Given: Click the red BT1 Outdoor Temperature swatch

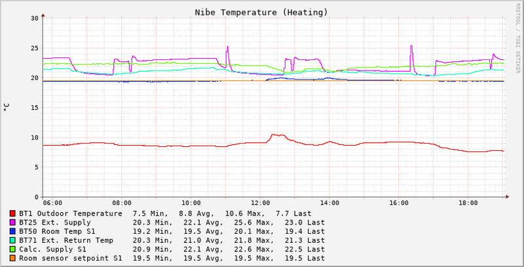Looking at the screenshot, I should point(12,213).
